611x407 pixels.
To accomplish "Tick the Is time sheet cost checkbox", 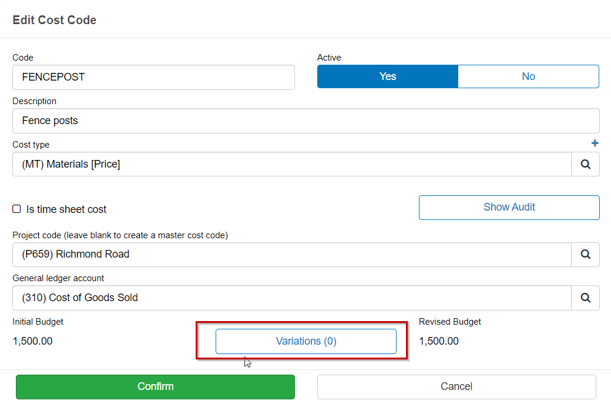I will coord(17,209).
